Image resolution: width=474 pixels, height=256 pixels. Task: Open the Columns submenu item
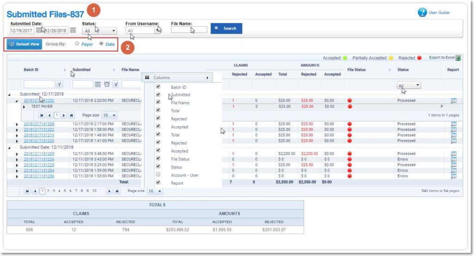tap(176, 78)
